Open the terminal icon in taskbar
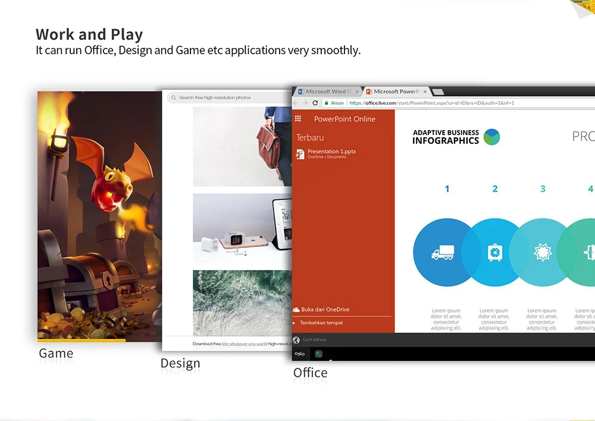 [319, 354]
